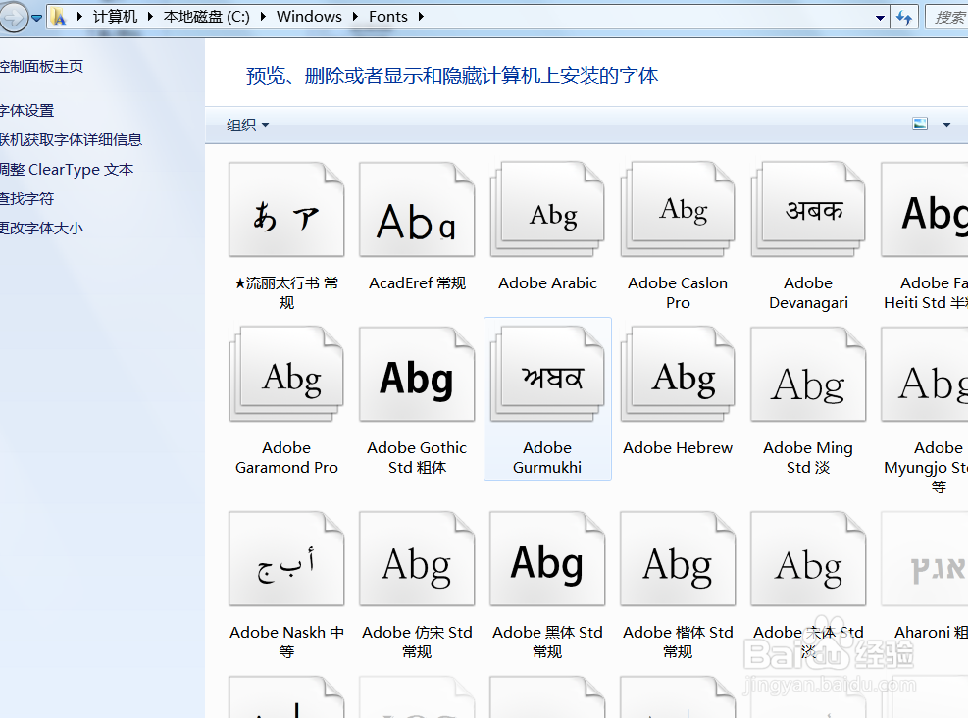
Task: Click the Adobe Hebrew name label
Action: 678,447
